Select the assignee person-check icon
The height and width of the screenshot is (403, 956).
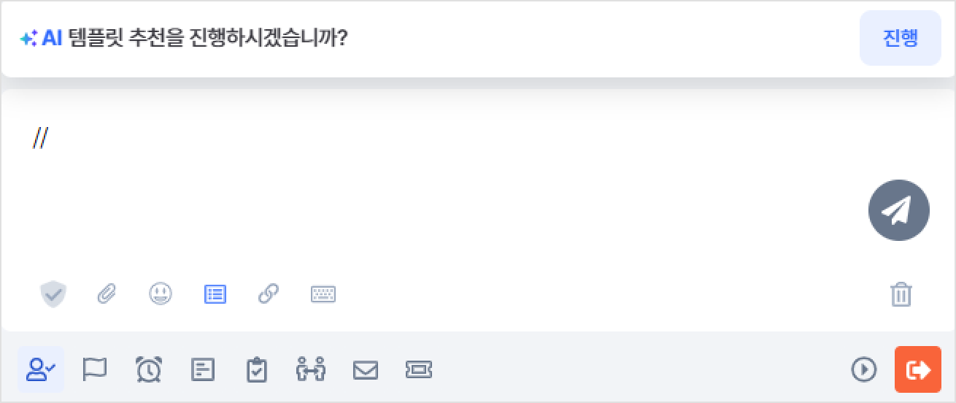(x=41, y=370)
